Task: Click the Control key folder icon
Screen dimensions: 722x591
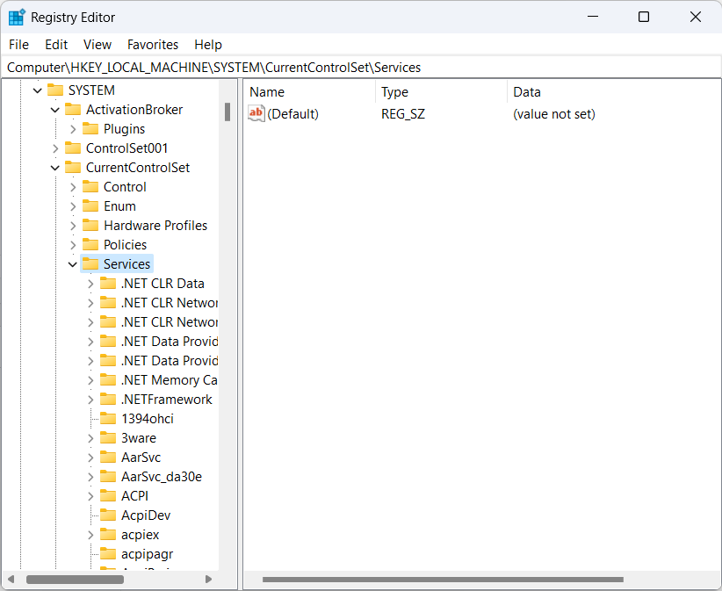Action: [90, 187]
